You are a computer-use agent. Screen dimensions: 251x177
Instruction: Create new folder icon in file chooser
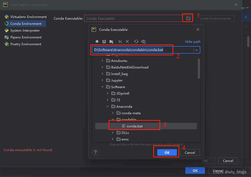click(x=120, y=42)
